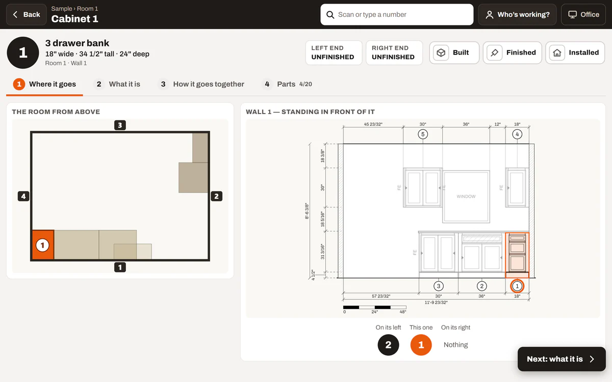
Task: Click the orange cabinet 1 in floor plan
Action: coord(43,245)
